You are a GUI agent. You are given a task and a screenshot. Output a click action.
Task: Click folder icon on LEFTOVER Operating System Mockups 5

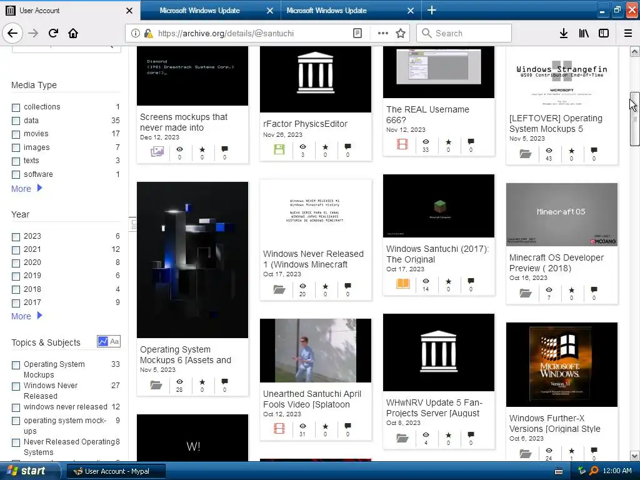525,154
